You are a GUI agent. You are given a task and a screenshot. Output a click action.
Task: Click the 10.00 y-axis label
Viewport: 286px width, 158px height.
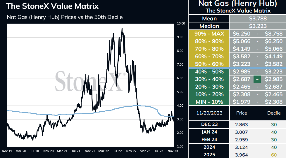[x=181, y=23]
